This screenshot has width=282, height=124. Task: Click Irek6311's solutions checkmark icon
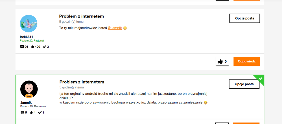44,47
